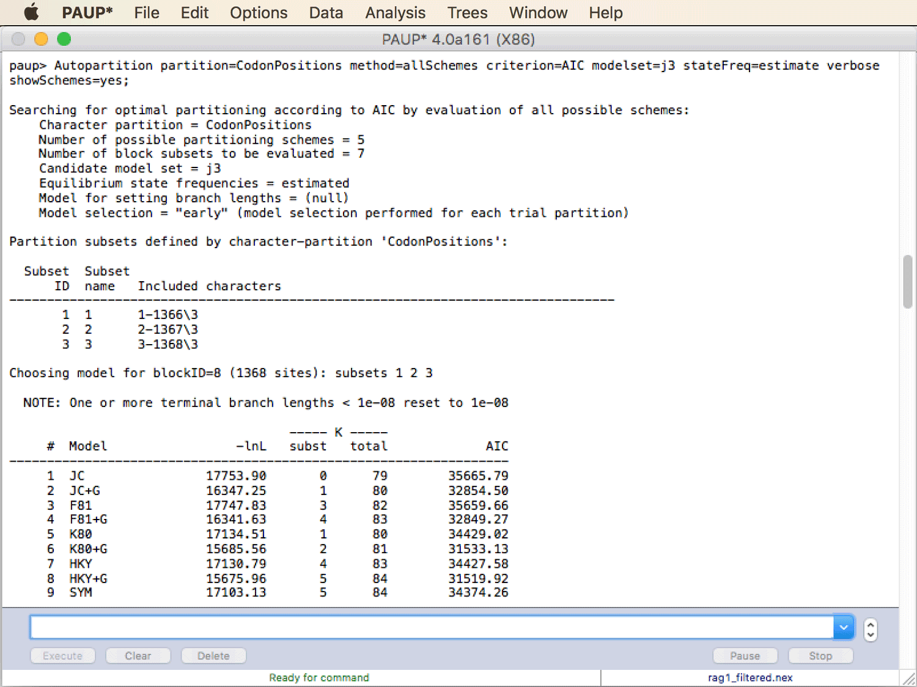The width and height of the screenshot is (917, 687).
Task: Open the Data menu
Action: pyautogui.click(x=326, y=12)
